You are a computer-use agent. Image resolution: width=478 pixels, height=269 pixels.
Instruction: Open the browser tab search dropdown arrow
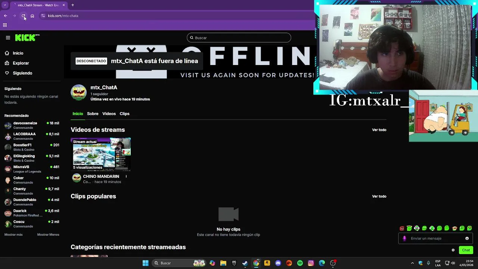pos(5,5)
